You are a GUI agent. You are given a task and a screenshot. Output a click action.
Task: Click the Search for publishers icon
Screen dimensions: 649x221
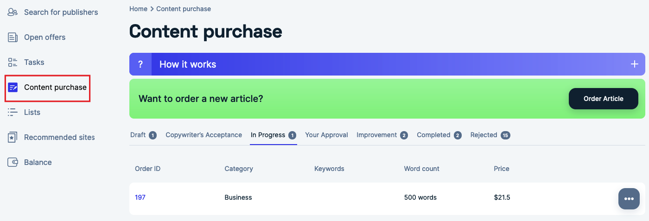[x=13, y=12]
